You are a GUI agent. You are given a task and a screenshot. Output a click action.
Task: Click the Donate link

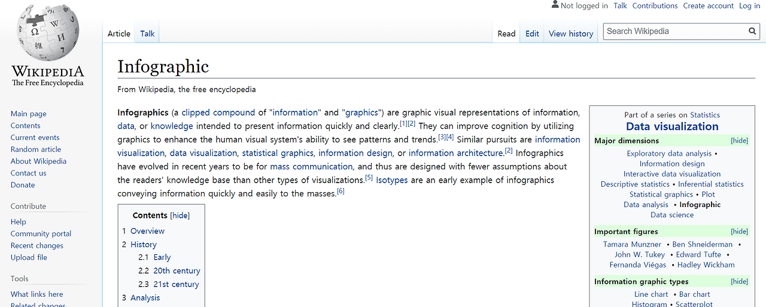tap(23, 186)
